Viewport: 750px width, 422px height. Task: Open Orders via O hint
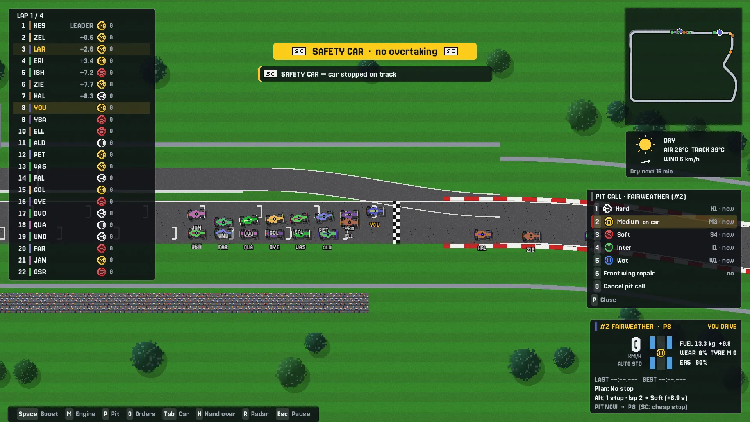coord(141,414)
